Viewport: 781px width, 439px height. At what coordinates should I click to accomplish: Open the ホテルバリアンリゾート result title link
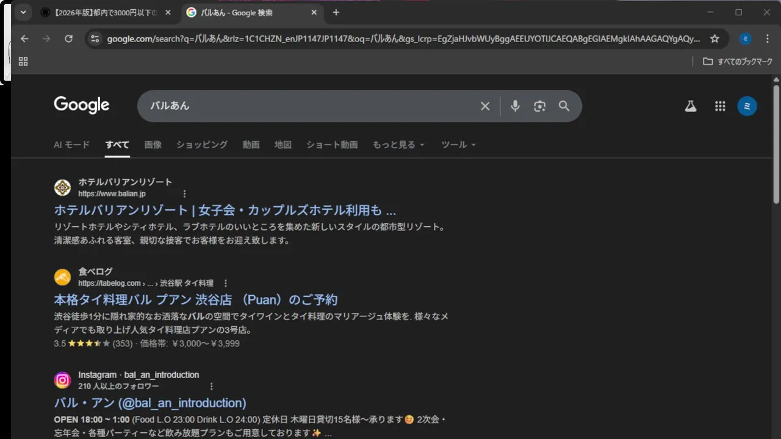pos(225,210)
